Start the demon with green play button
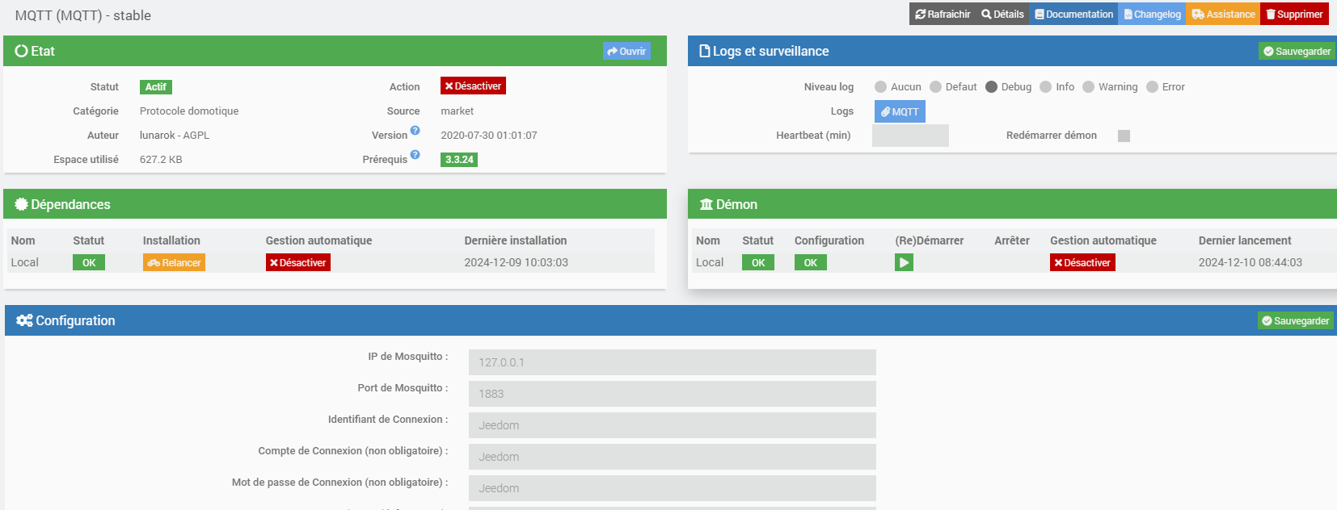Viewport: 1337px width, 510px height. click(904, 262)
